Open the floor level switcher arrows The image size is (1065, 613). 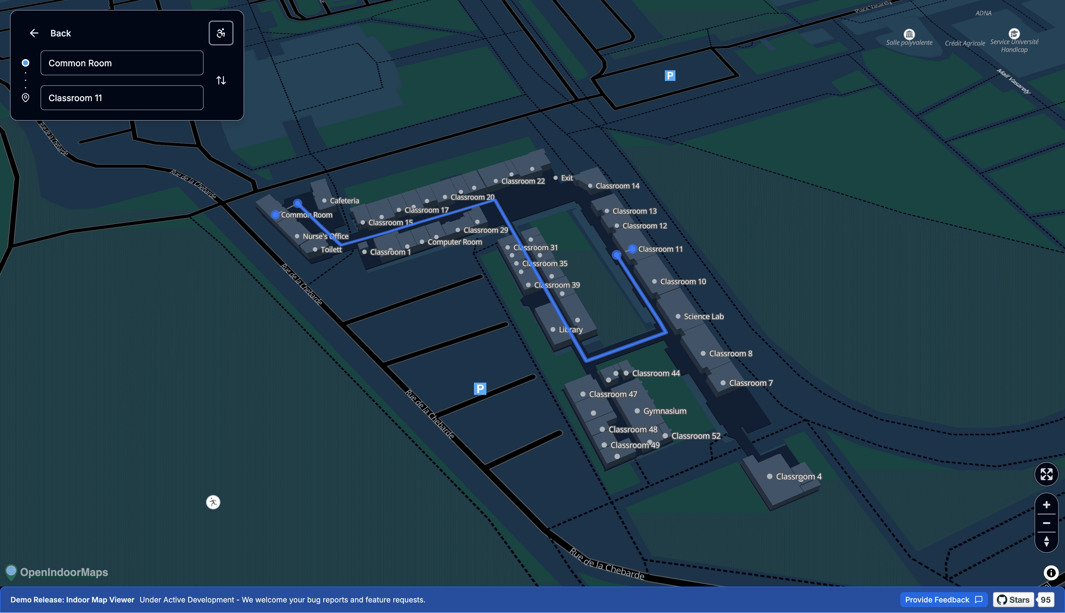tap(1046, 541)
